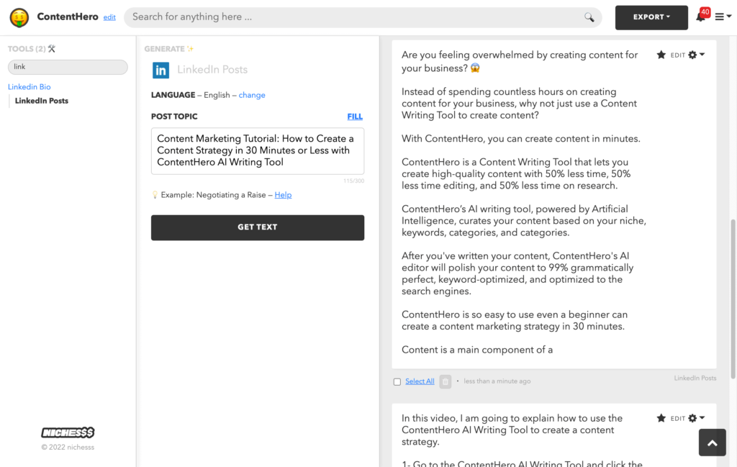
Task: Open settings gear on 'In this video' post
Action: point(696,418)
